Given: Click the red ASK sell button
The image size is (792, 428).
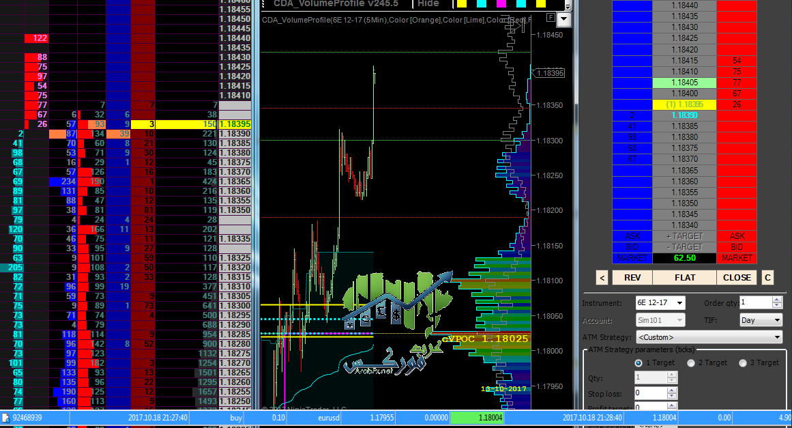Looking at the screenshot, I should (x=737, y=236).
